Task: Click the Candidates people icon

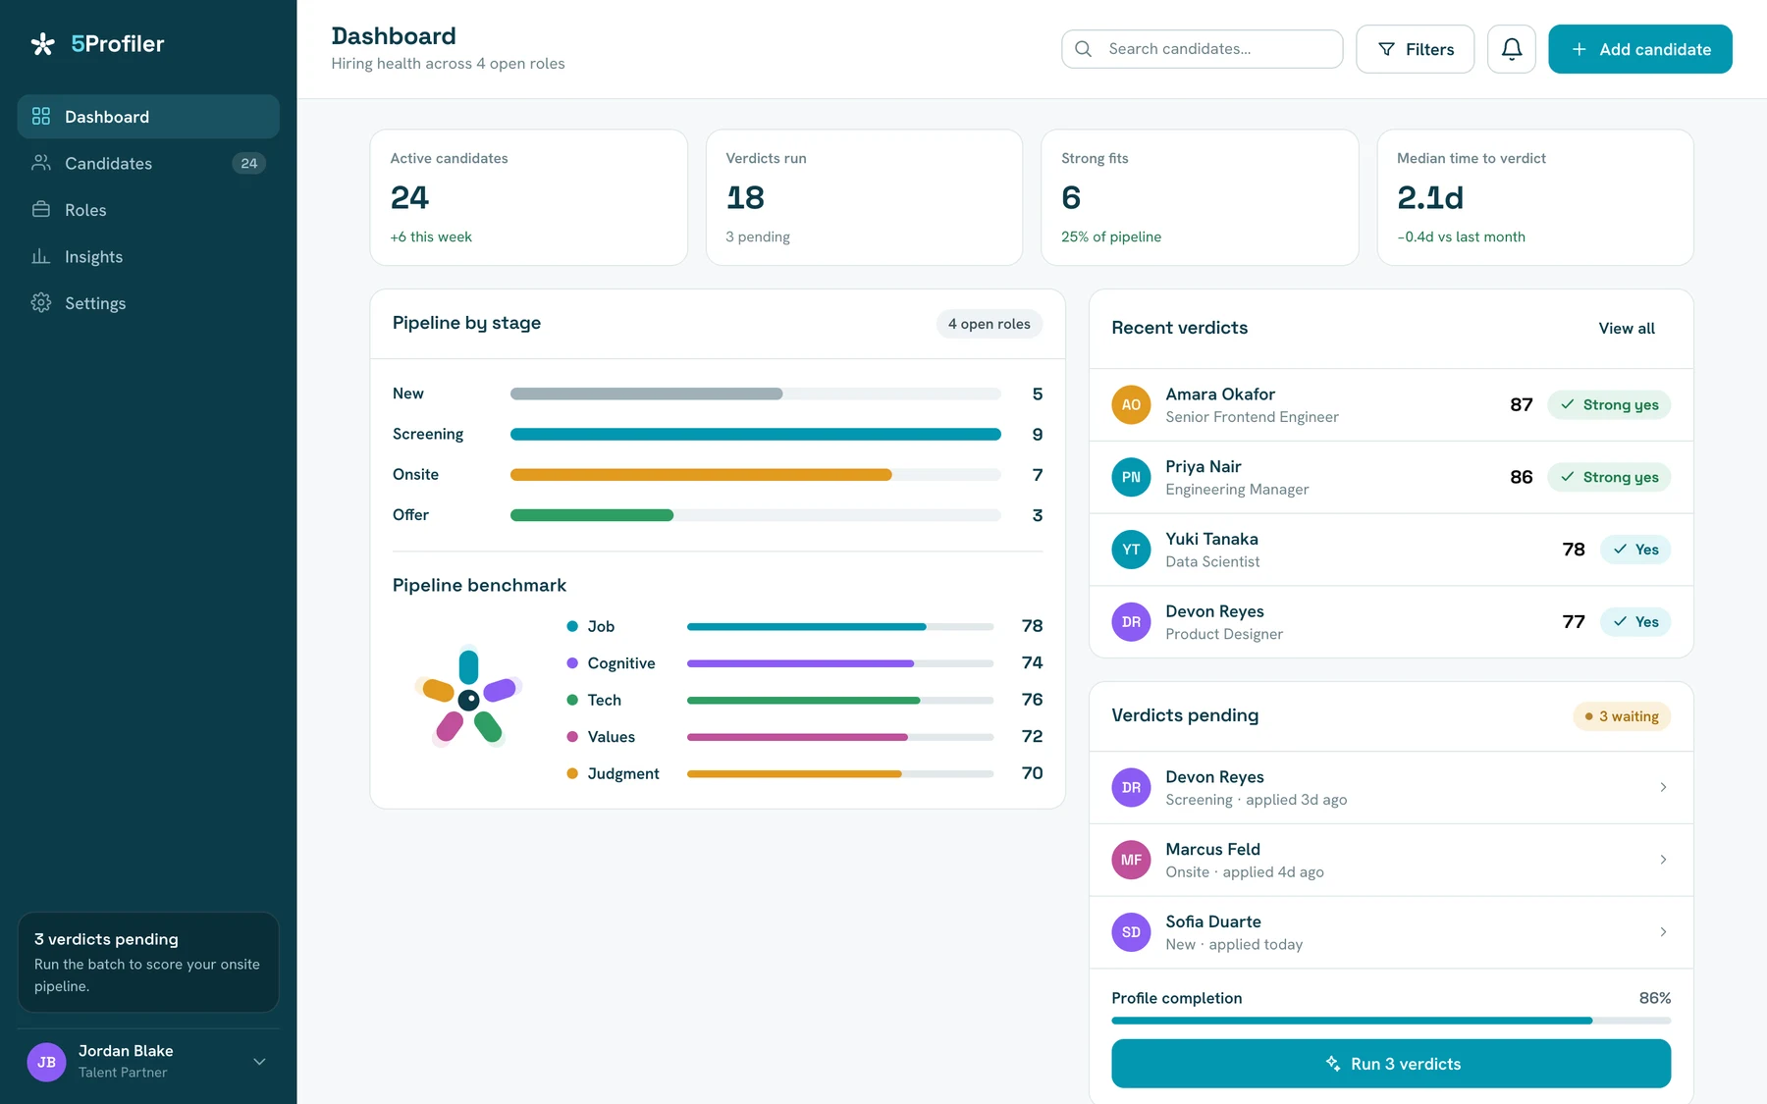Action: point(41,163)
